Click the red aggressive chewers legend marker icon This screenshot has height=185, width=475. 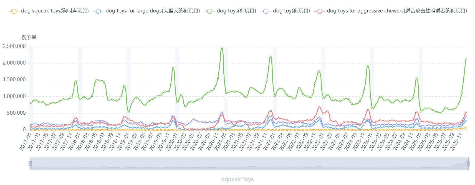[x=320, y=11]
